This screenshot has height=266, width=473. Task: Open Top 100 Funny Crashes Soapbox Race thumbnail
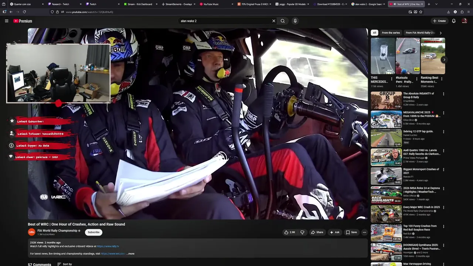(386, 233)
